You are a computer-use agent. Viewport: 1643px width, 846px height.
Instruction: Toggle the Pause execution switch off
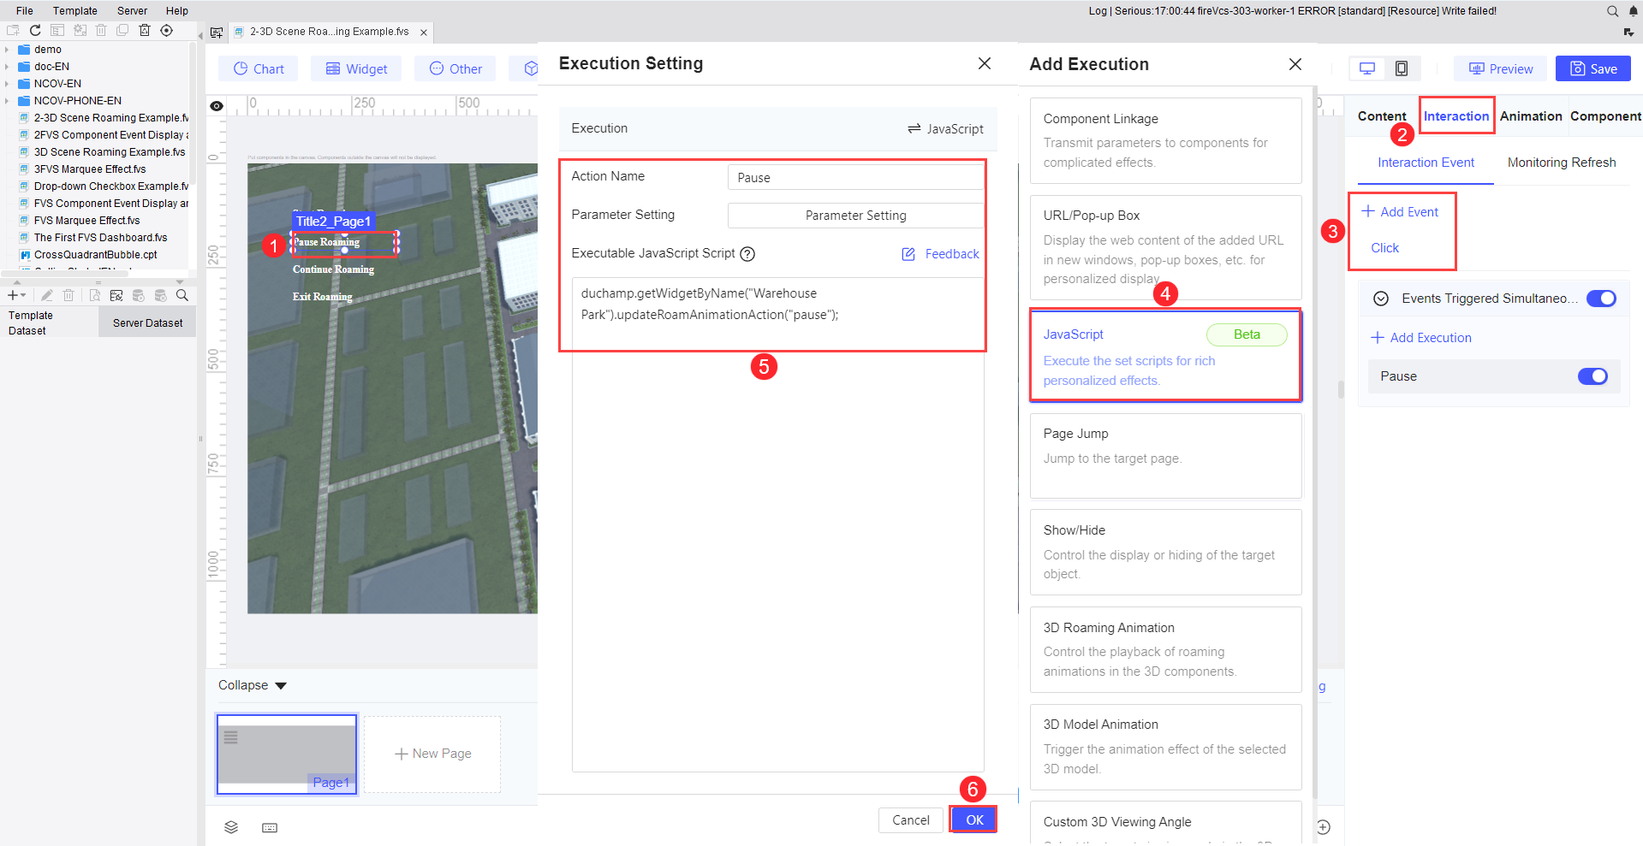click(1592, 376)
